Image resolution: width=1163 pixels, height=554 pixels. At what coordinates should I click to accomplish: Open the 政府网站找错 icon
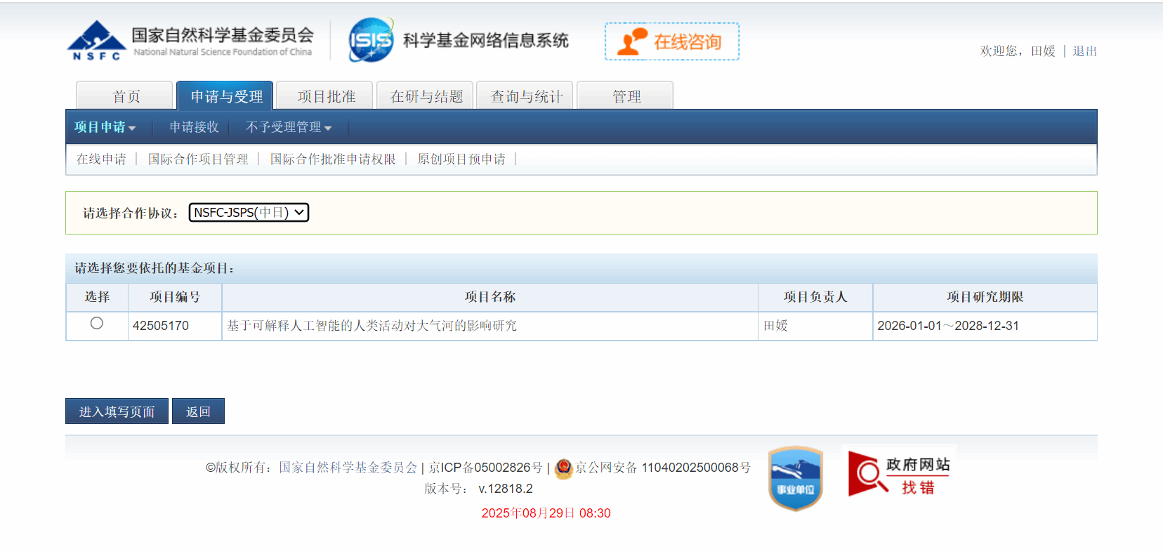pyautogui.click(x=899, y=474)
